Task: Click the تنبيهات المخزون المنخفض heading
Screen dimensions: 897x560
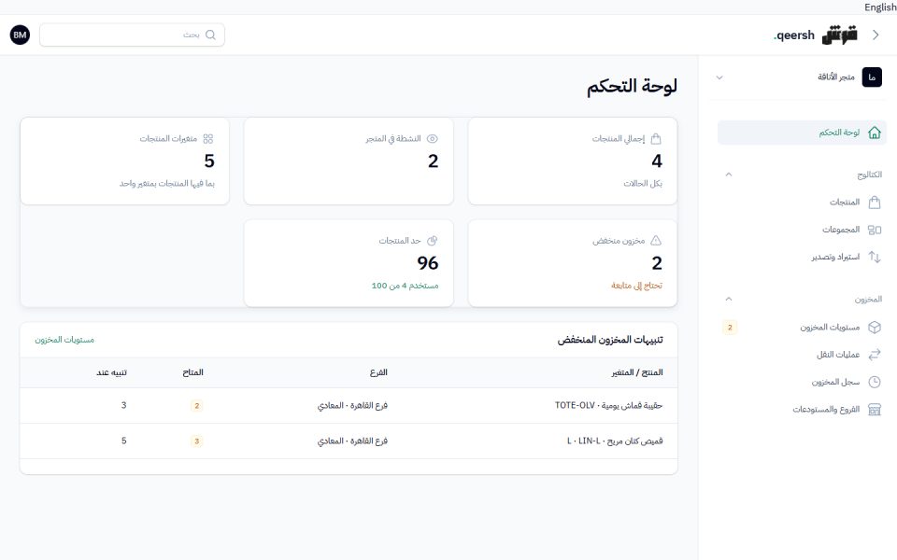Action: (610, 340)
